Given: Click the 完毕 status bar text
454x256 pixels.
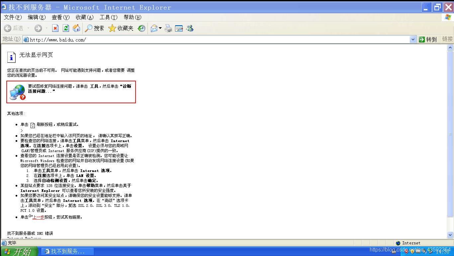Looking at the screenshot, I should click(x=12, y=243).
